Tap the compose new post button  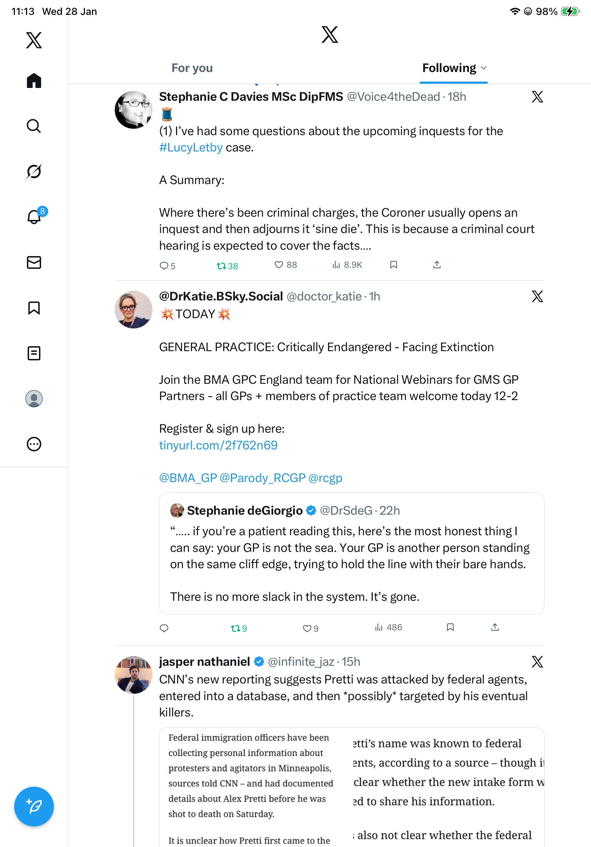tap(34, 807)
